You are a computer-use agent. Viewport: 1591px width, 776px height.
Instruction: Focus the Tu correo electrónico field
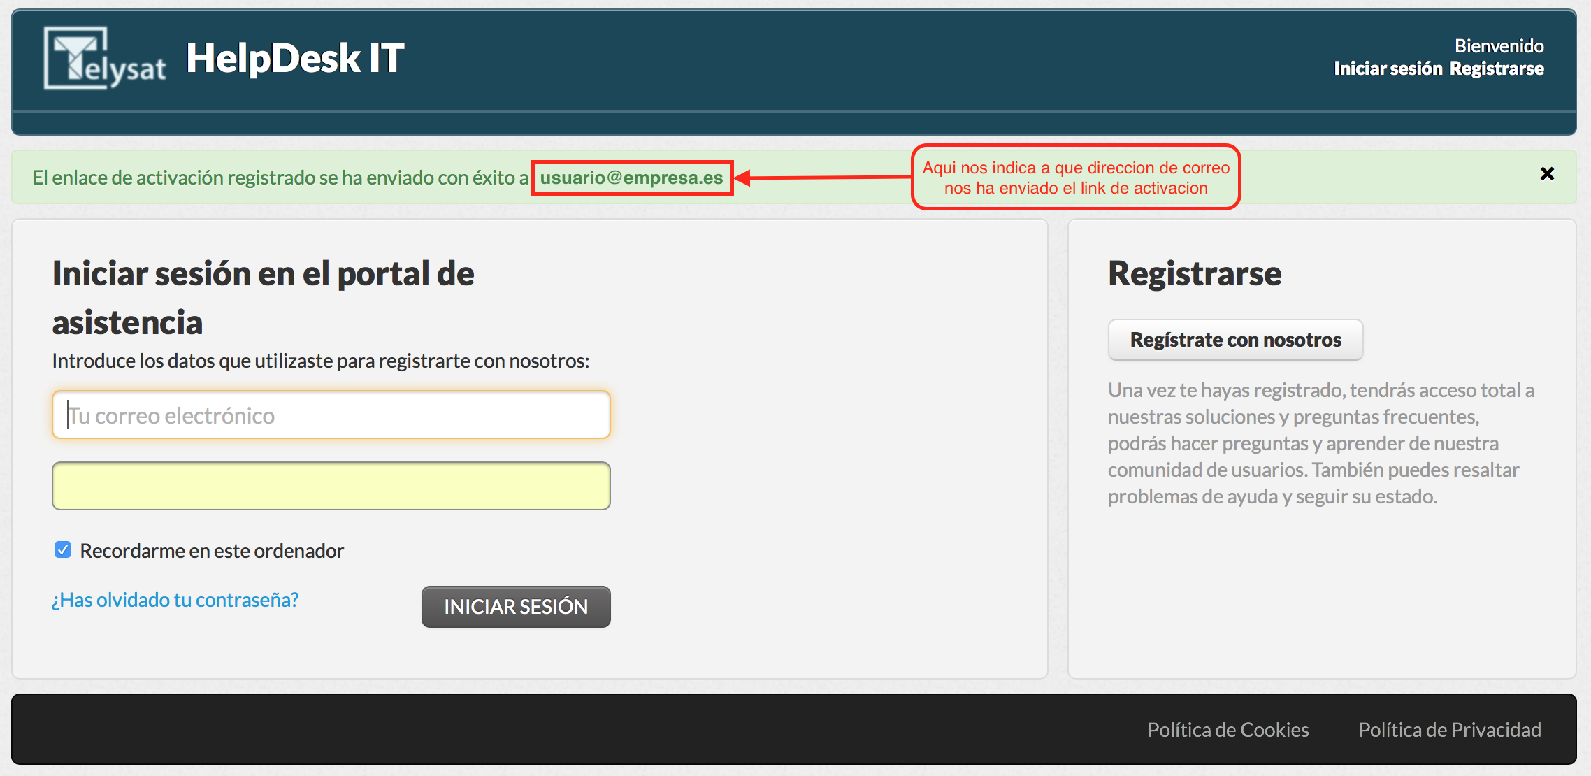coord(331,415)
